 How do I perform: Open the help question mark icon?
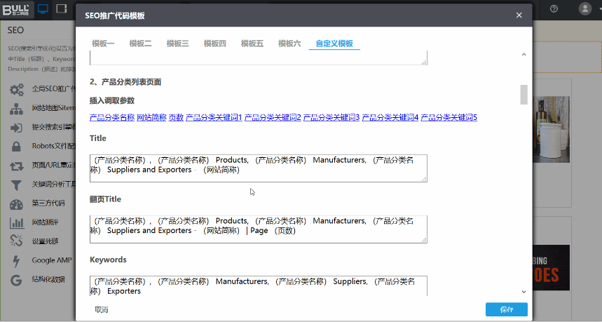554,8
